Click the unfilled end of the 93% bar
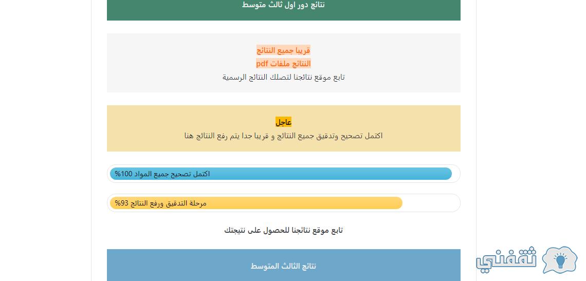The image size is (586, 281). (x=430, y=203)
